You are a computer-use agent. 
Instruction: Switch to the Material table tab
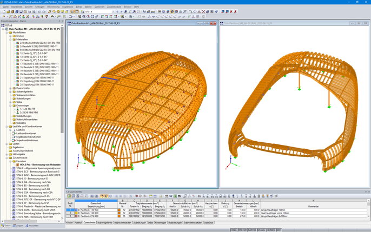[x=78, y=223]
